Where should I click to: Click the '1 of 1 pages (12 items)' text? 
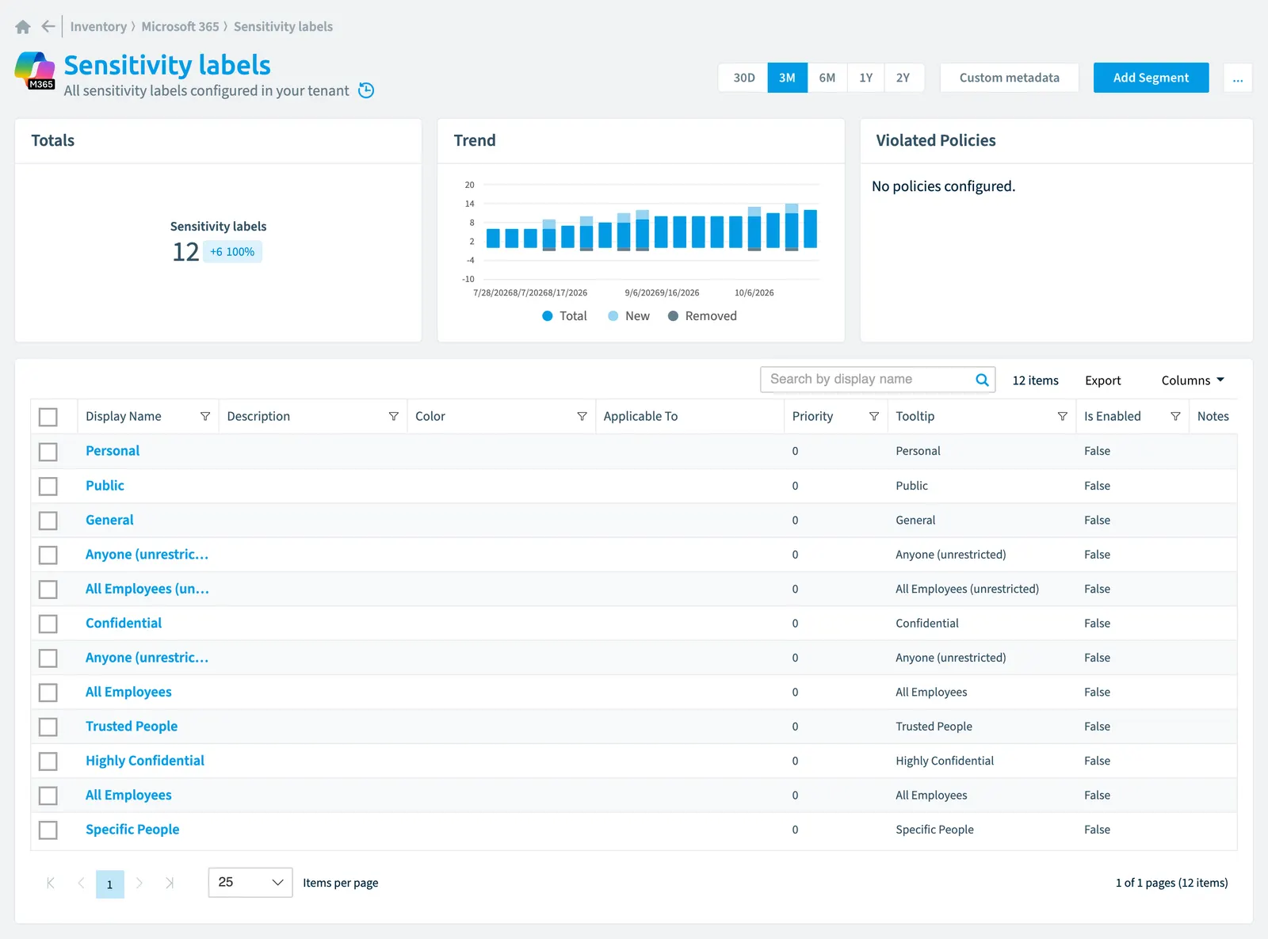(x=1171, y=883)
